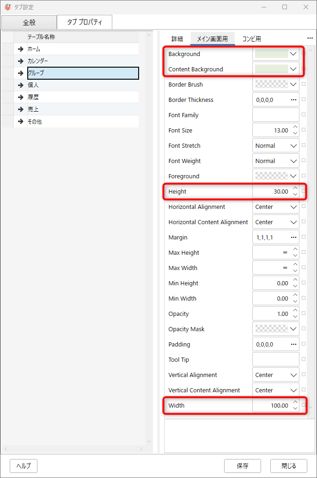Click the arrow icon beside ホーム row

click(21, 49)
